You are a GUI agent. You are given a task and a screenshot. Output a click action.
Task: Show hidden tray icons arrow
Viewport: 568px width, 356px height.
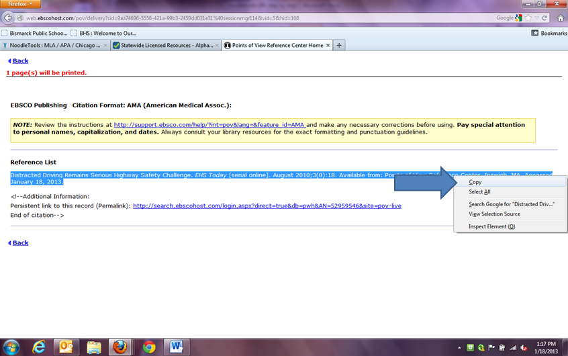click(459, 348)
